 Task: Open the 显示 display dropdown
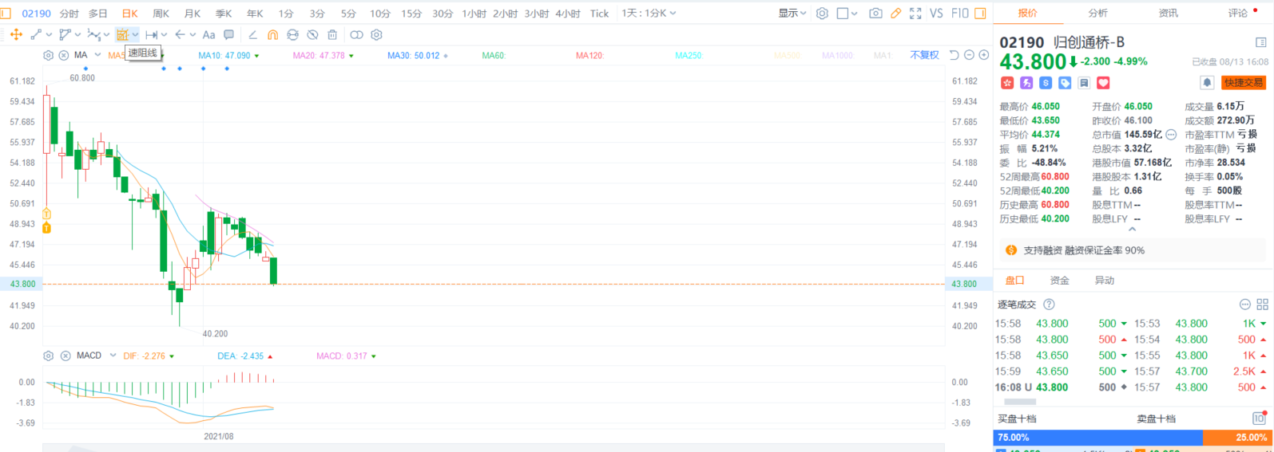(792, 14)
